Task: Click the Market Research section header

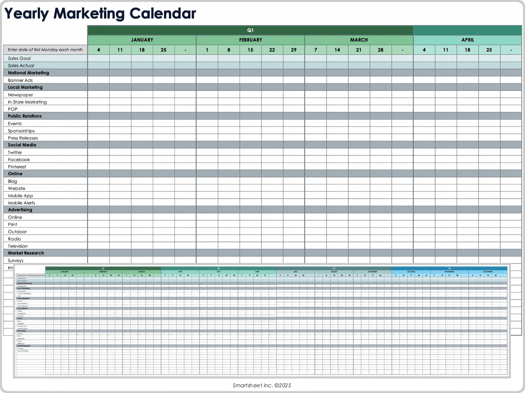Action: pyautogui.click(x=26, y=253)
